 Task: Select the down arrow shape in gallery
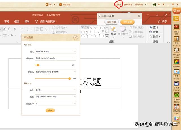coord(103,32)
